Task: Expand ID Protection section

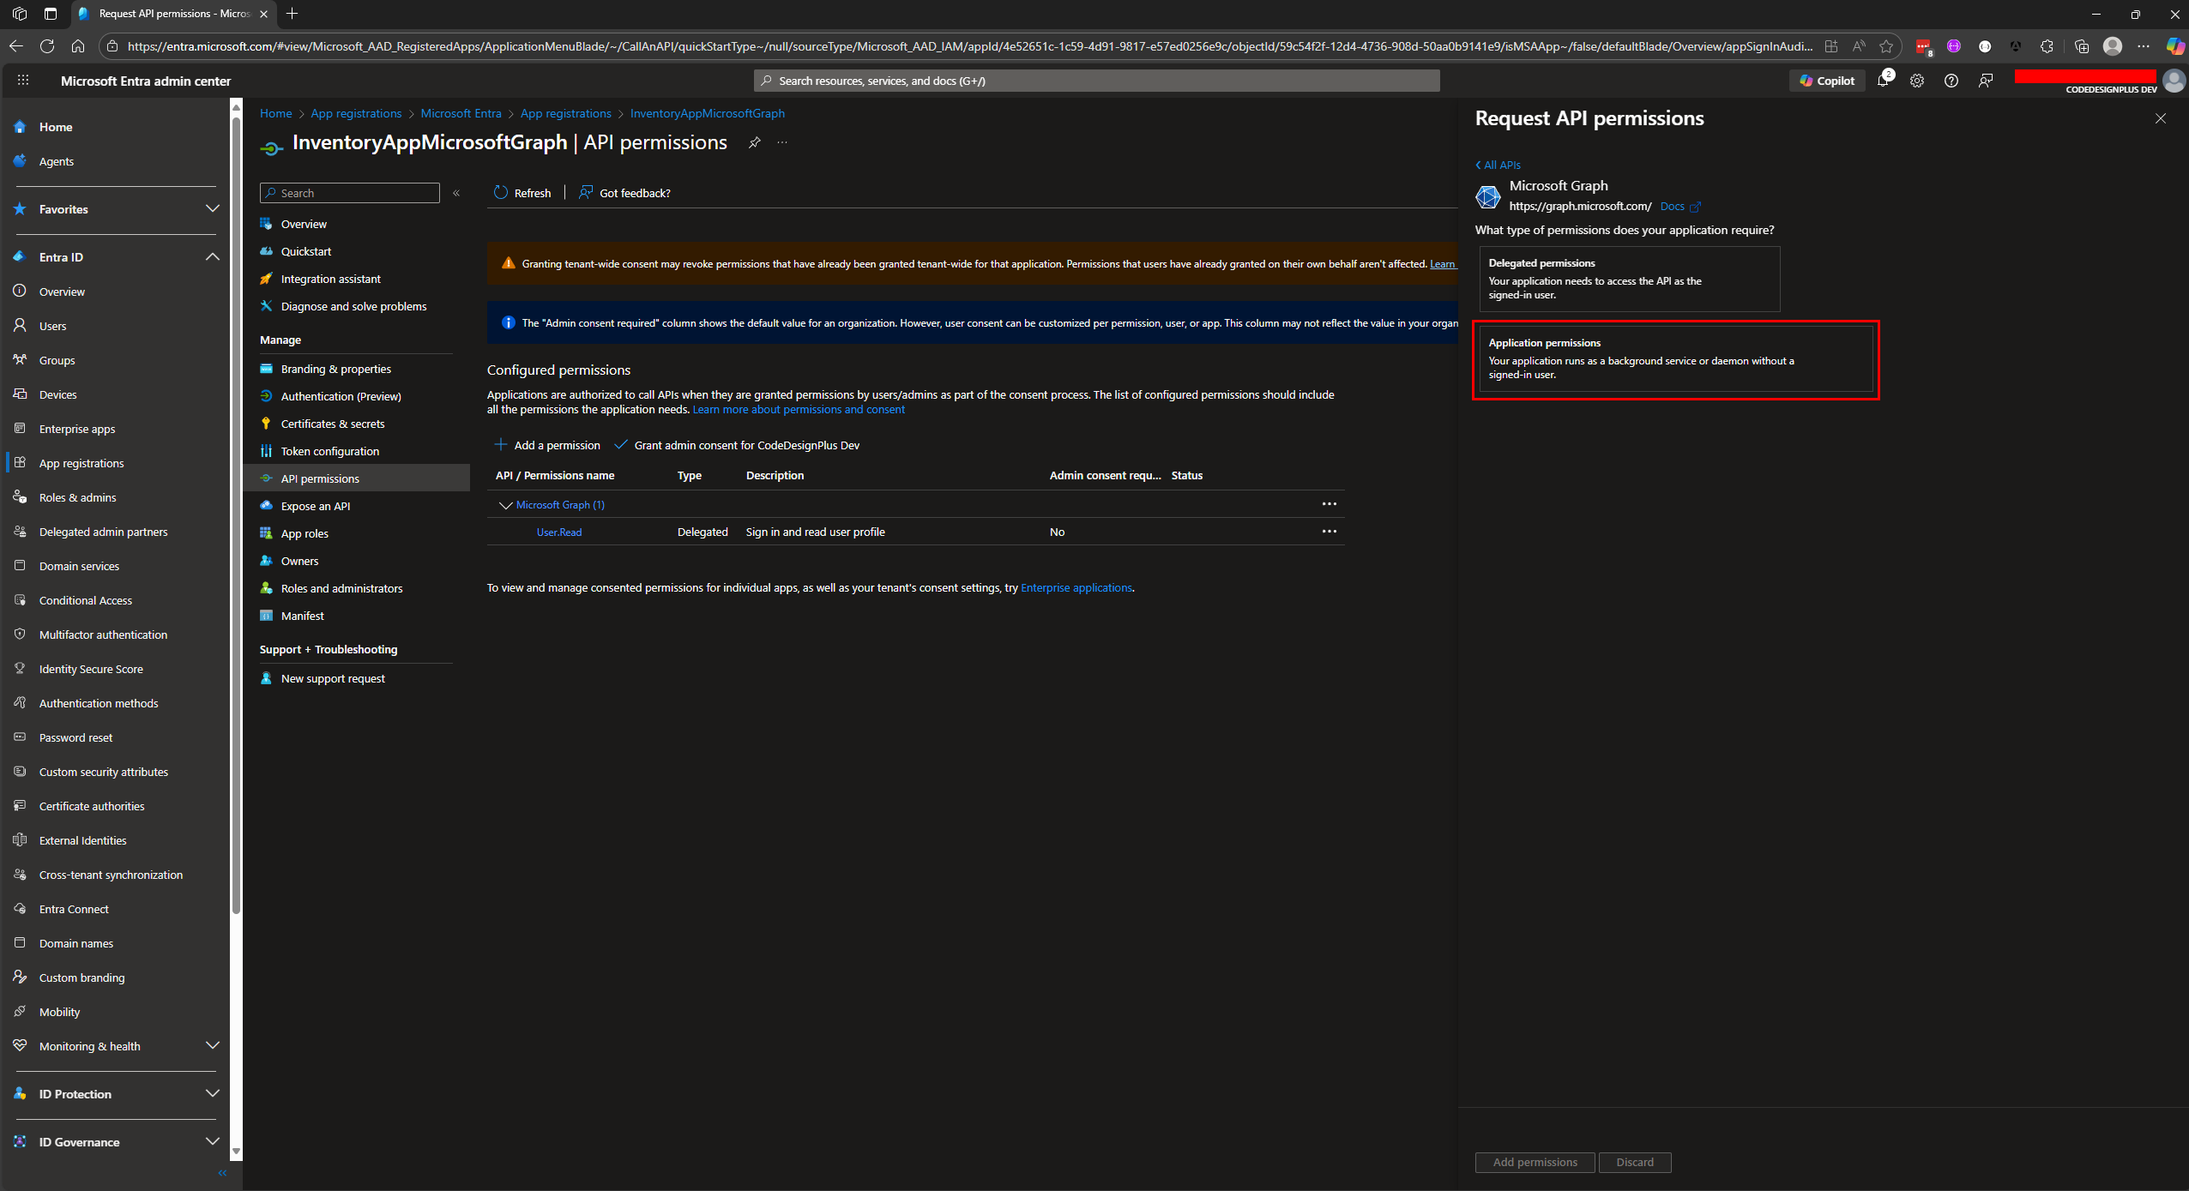Action: (212, 1093)
